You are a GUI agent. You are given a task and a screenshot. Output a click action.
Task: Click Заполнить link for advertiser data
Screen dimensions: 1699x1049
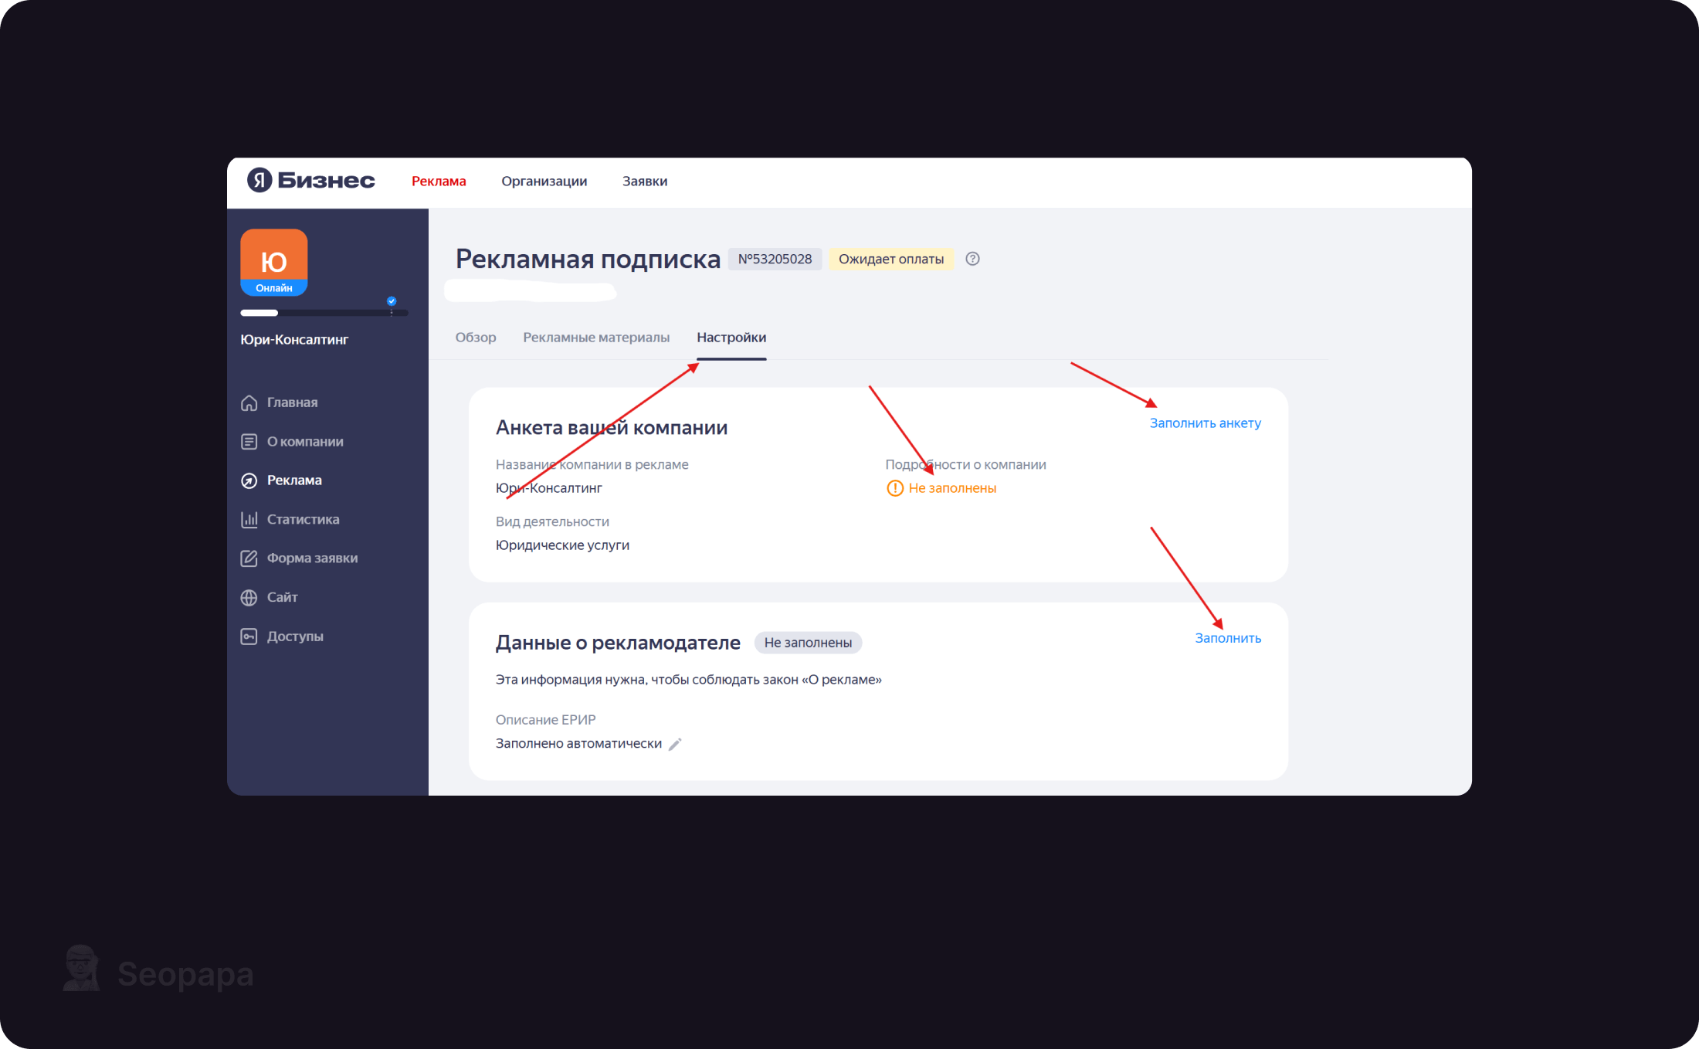[1227, 638]
